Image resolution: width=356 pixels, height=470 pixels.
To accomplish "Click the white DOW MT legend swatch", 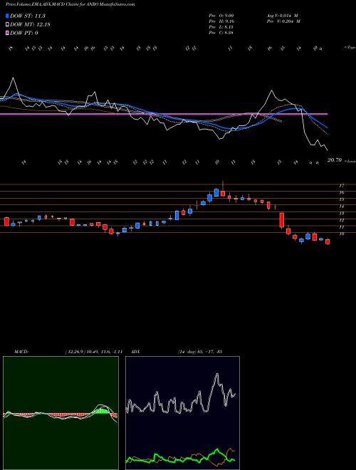I will point(8,25).
